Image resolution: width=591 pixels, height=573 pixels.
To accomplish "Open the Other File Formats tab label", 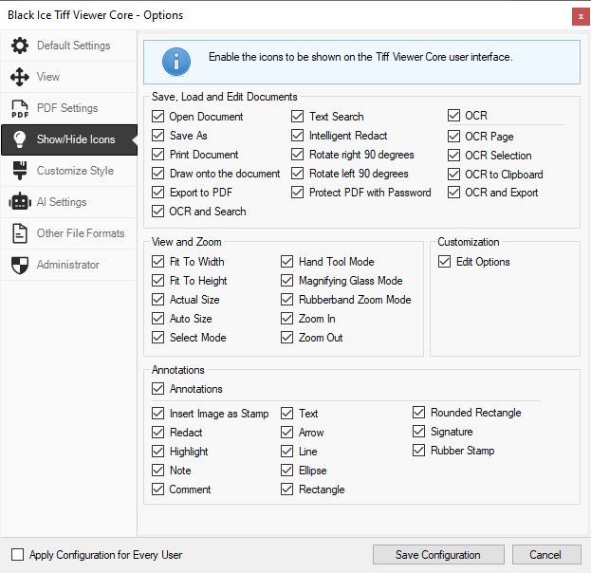I will (81, 233).
